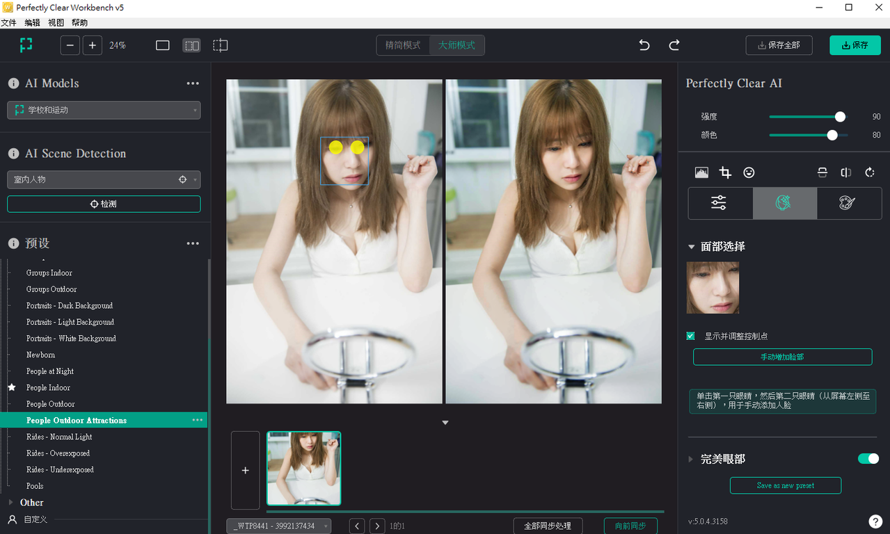The height and width of the screenshot is (534, 890).
Task: Open the 视图 menu
Action: 56,23
